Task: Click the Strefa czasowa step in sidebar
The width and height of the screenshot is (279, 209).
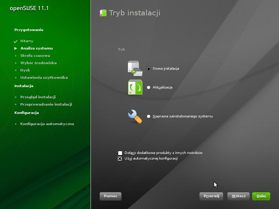Action: pos(35,56)
